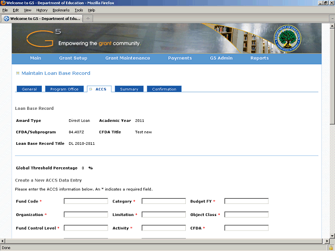
Task: Click the G5 logo in the banner
Action: tap(43, 38)
